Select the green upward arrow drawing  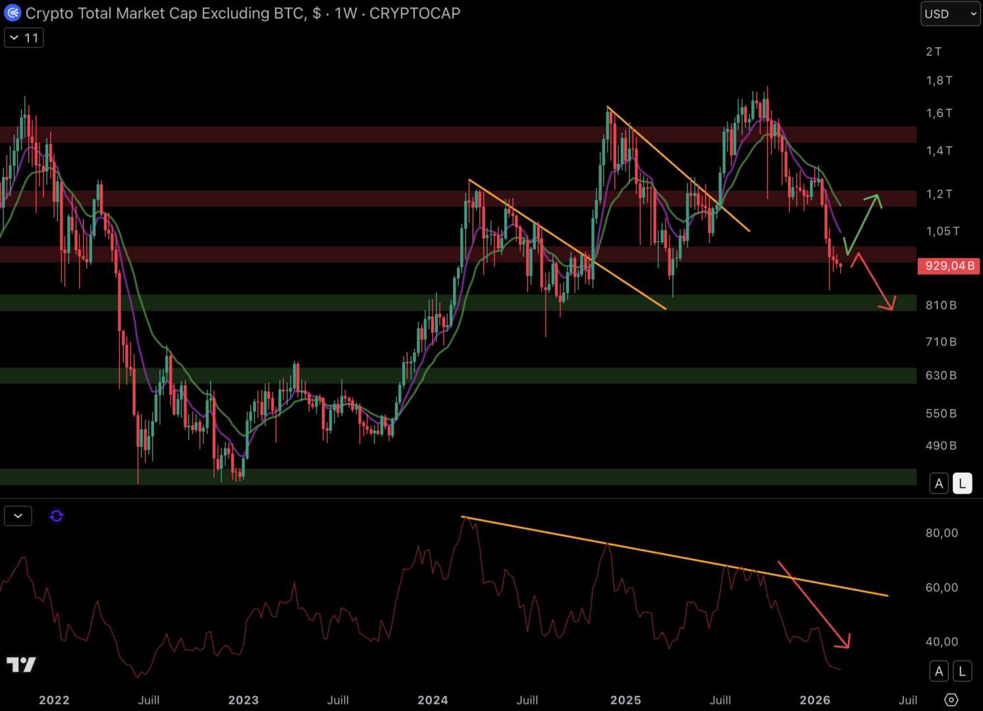[864, 224]
